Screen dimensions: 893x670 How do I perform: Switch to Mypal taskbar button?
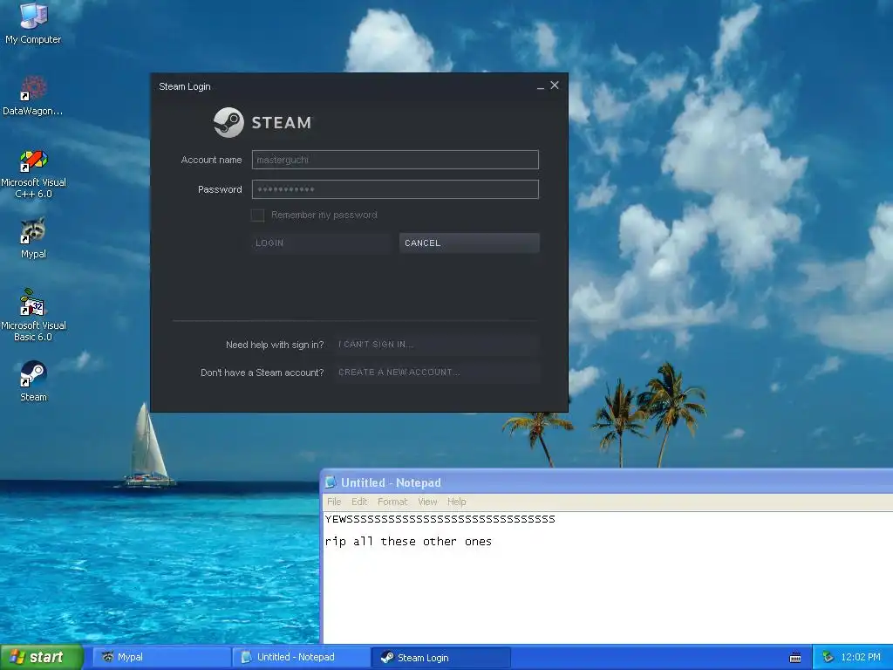(x=161, y=658)
